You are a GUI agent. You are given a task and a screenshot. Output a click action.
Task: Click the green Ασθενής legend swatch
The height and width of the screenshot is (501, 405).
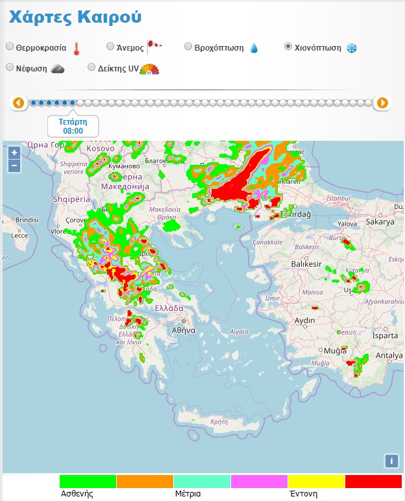pos(88,482)
